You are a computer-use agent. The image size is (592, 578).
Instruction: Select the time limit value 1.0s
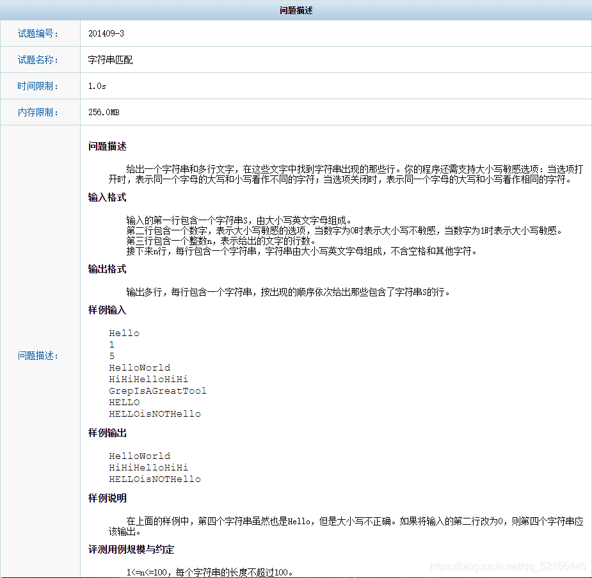[x=97, y=86]
